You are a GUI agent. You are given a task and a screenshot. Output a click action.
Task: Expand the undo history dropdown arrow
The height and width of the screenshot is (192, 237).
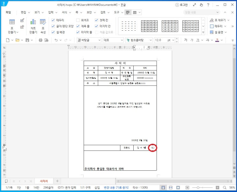[61, 40]
